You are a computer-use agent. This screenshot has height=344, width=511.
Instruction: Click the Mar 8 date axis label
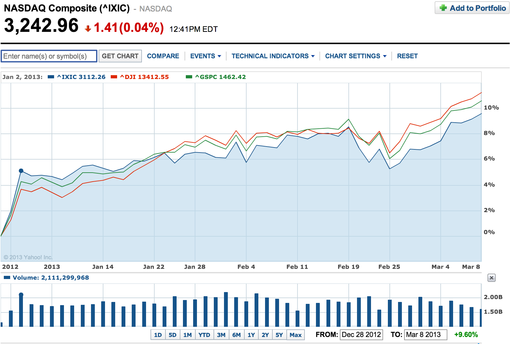point(471,267)
